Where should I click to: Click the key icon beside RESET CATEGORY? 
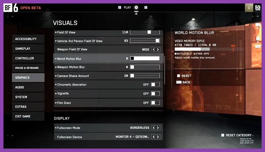click(x=223, y=135)
